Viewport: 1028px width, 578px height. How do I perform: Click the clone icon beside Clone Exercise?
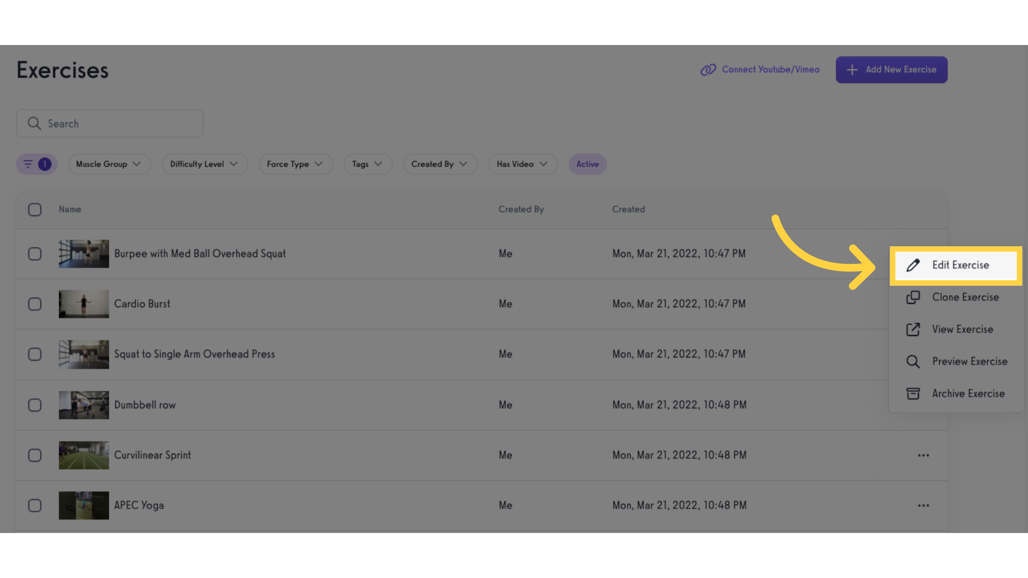pyautogui.click(x=913, y=298)
